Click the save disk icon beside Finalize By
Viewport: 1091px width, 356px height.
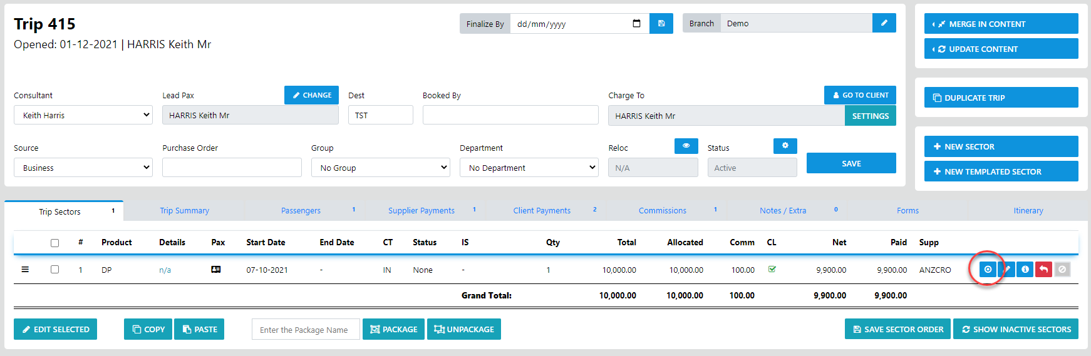point(661,24)
